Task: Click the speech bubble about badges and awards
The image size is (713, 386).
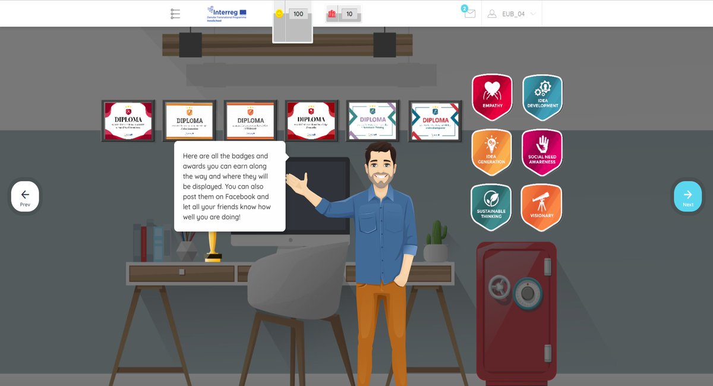Action: click(230, 186)
